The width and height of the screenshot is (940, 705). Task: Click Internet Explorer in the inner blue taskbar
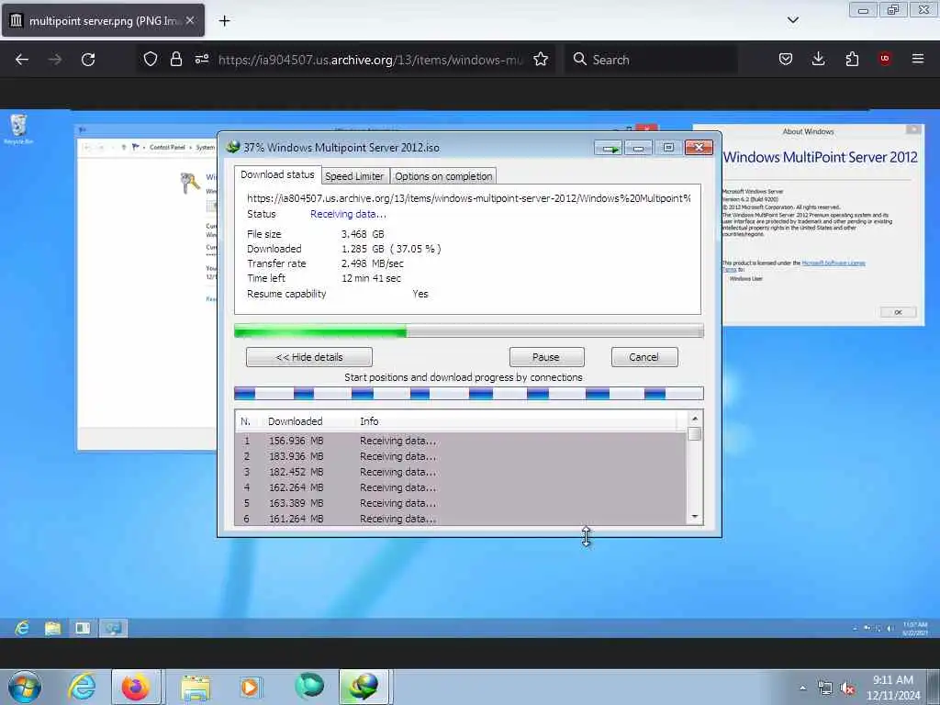click(x=22, y=628)
